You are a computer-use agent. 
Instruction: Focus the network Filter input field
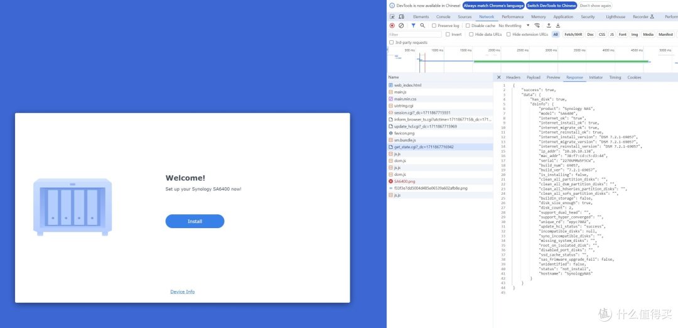pyautogui.click(x=415, y=34)
